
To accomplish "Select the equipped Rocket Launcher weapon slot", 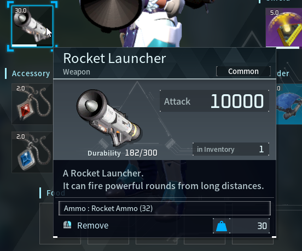I will click(x=32, y=26).
